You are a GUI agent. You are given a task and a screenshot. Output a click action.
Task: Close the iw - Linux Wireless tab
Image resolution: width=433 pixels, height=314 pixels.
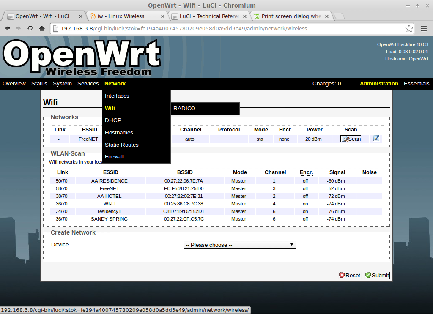click(x=163, y=16)
